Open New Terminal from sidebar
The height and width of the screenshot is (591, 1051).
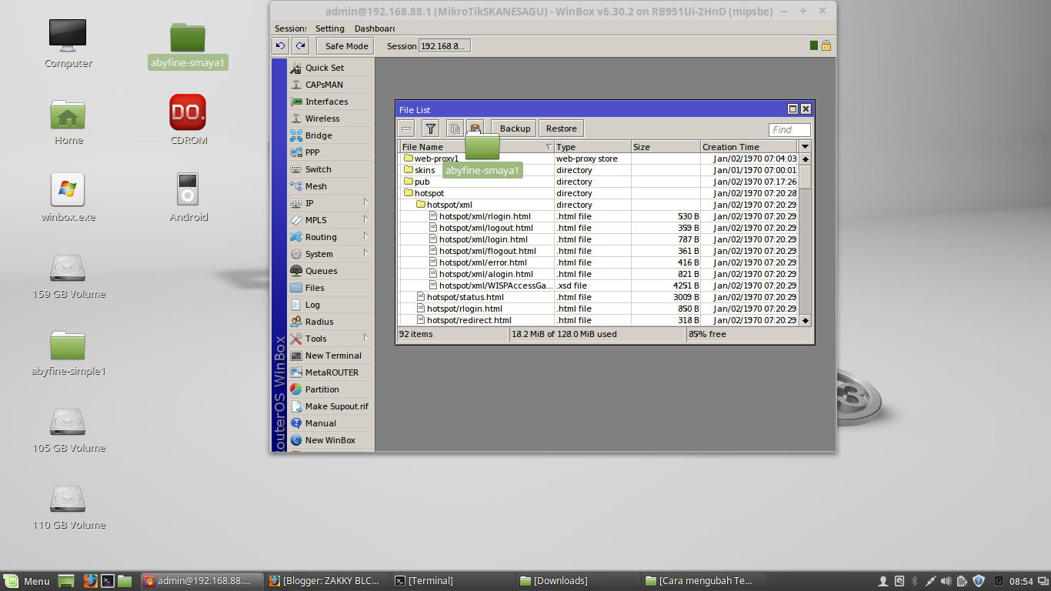click(331, 356)
